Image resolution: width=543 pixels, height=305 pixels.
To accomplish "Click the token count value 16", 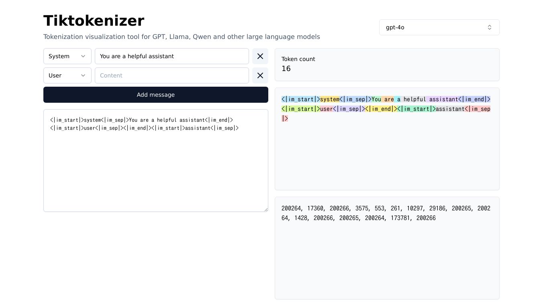I will tap(286, 69).
